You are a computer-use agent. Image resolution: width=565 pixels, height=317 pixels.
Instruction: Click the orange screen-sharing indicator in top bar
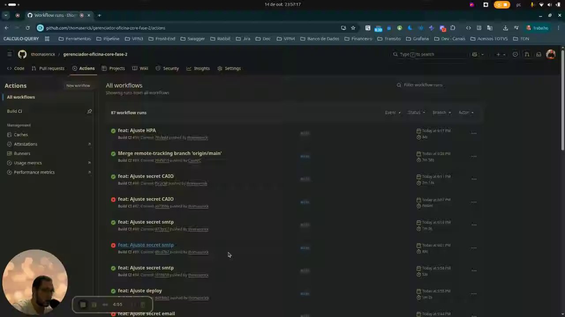[x=502, y=4]
